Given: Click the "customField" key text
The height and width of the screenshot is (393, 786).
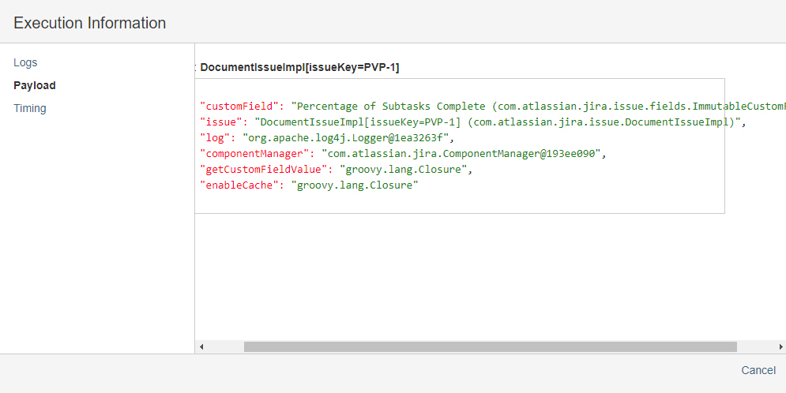Looking at the screenshot, I should (x=239, y=106).
